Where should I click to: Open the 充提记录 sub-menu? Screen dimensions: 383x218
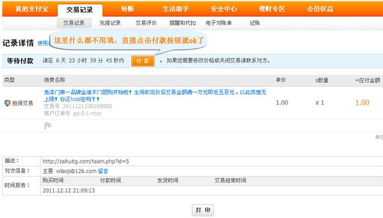tap(110, 23)
